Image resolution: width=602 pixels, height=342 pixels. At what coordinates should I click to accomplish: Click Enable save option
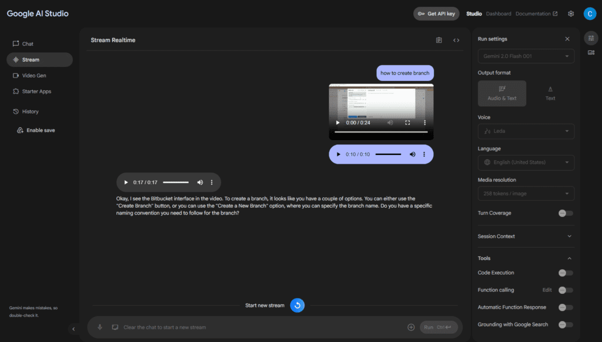coord(36,130)
